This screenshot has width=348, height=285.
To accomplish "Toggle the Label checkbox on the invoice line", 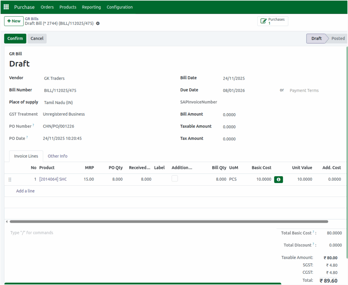I will [x=175, y=178].
